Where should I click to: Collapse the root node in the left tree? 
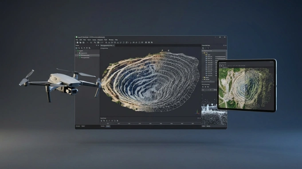76,51
